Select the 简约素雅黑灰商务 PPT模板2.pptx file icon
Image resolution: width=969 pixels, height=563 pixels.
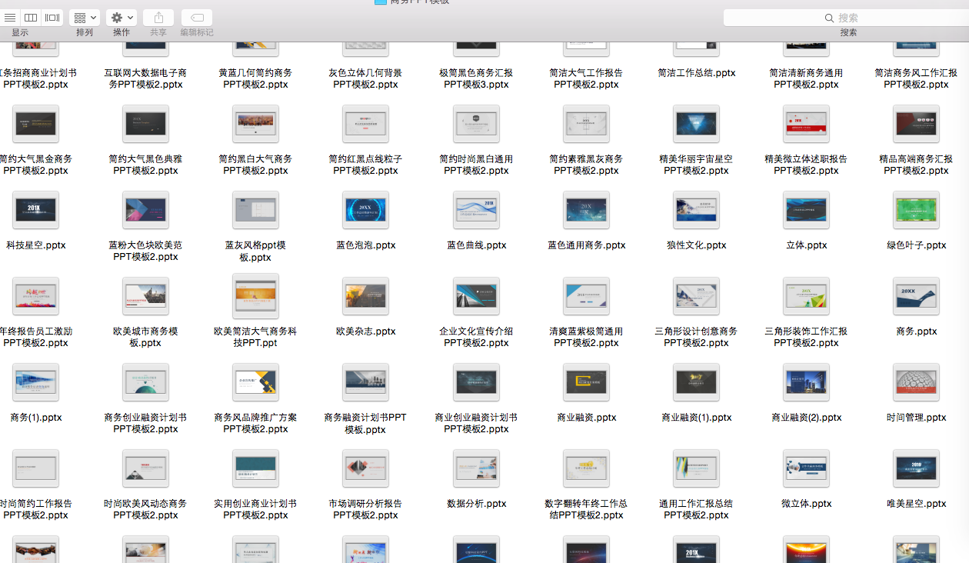tap(586, 124)
